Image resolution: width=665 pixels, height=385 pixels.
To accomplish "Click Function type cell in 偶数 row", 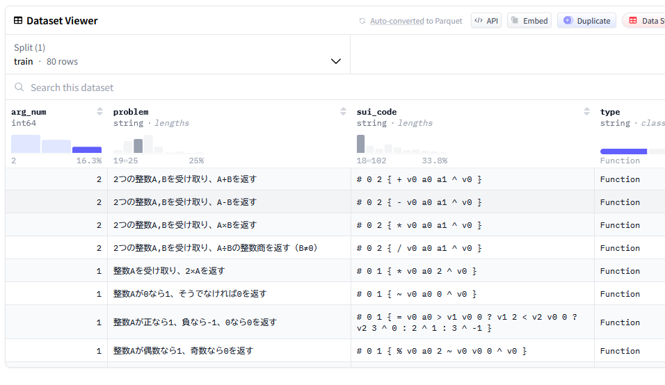I will pyautogui.click(x=630, y=351).
